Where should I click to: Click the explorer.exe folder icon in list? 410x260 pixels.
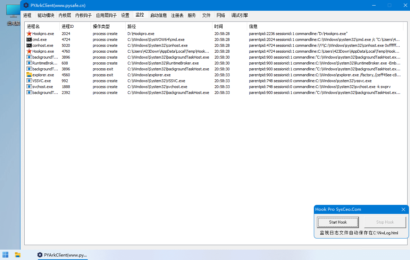coord(29,75)
